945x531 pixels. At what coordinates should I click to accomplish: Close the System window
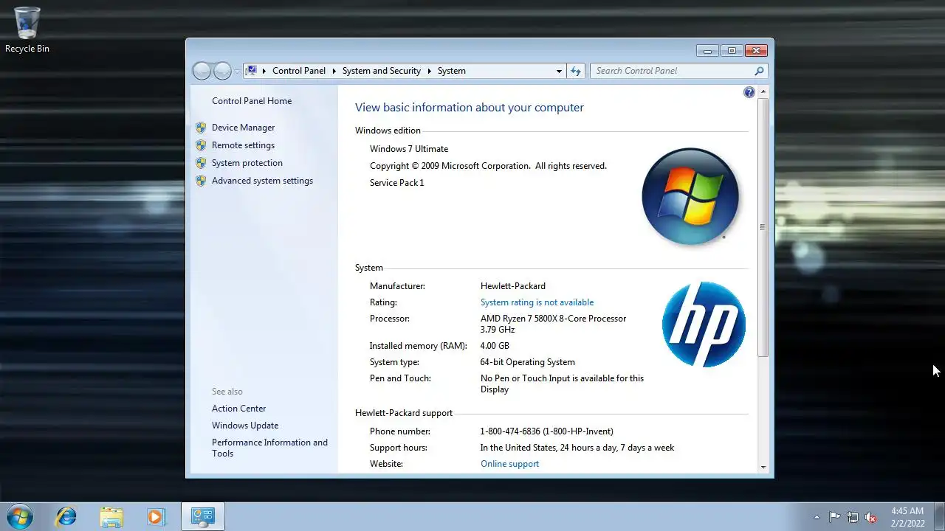click(x=756, y=51)
